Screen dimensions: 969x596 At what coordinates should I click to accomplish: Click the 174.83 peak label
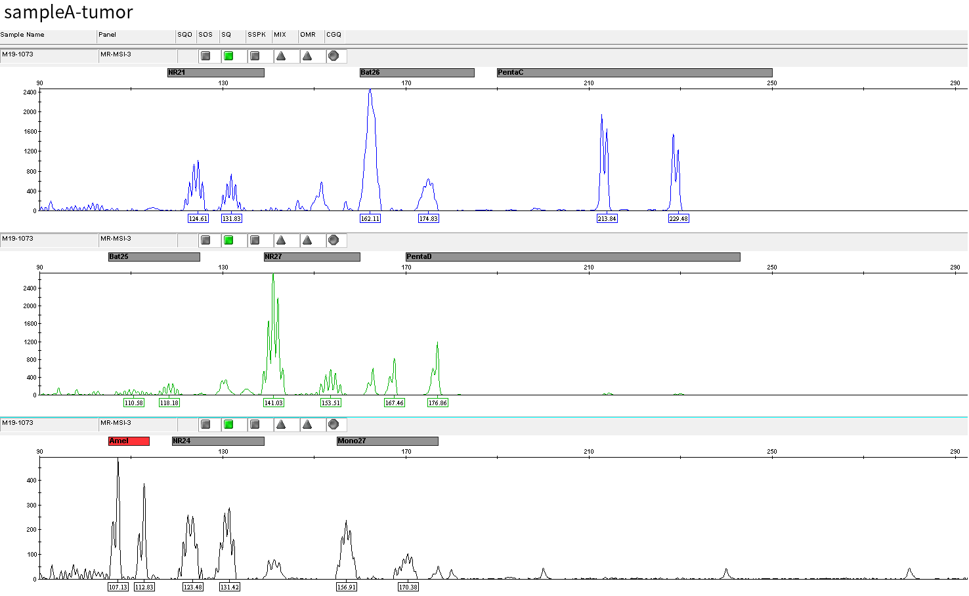[429, 218]
